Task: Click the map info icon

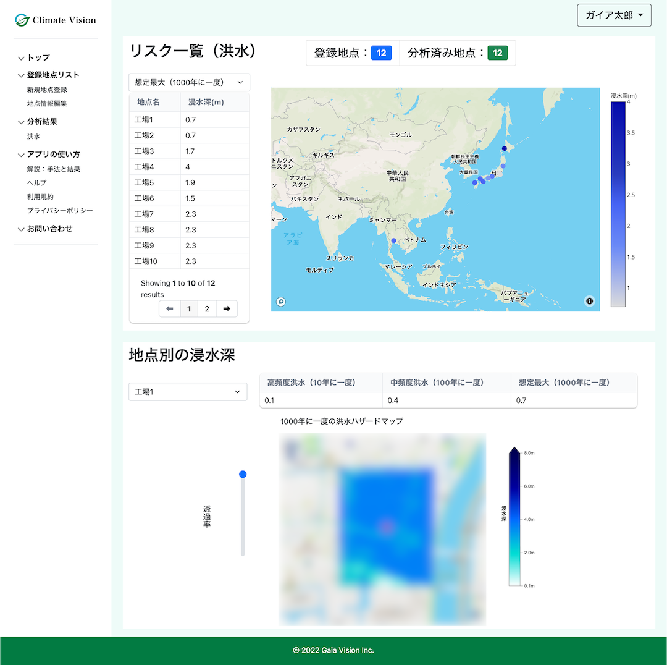Action: [x=589, y=301]
